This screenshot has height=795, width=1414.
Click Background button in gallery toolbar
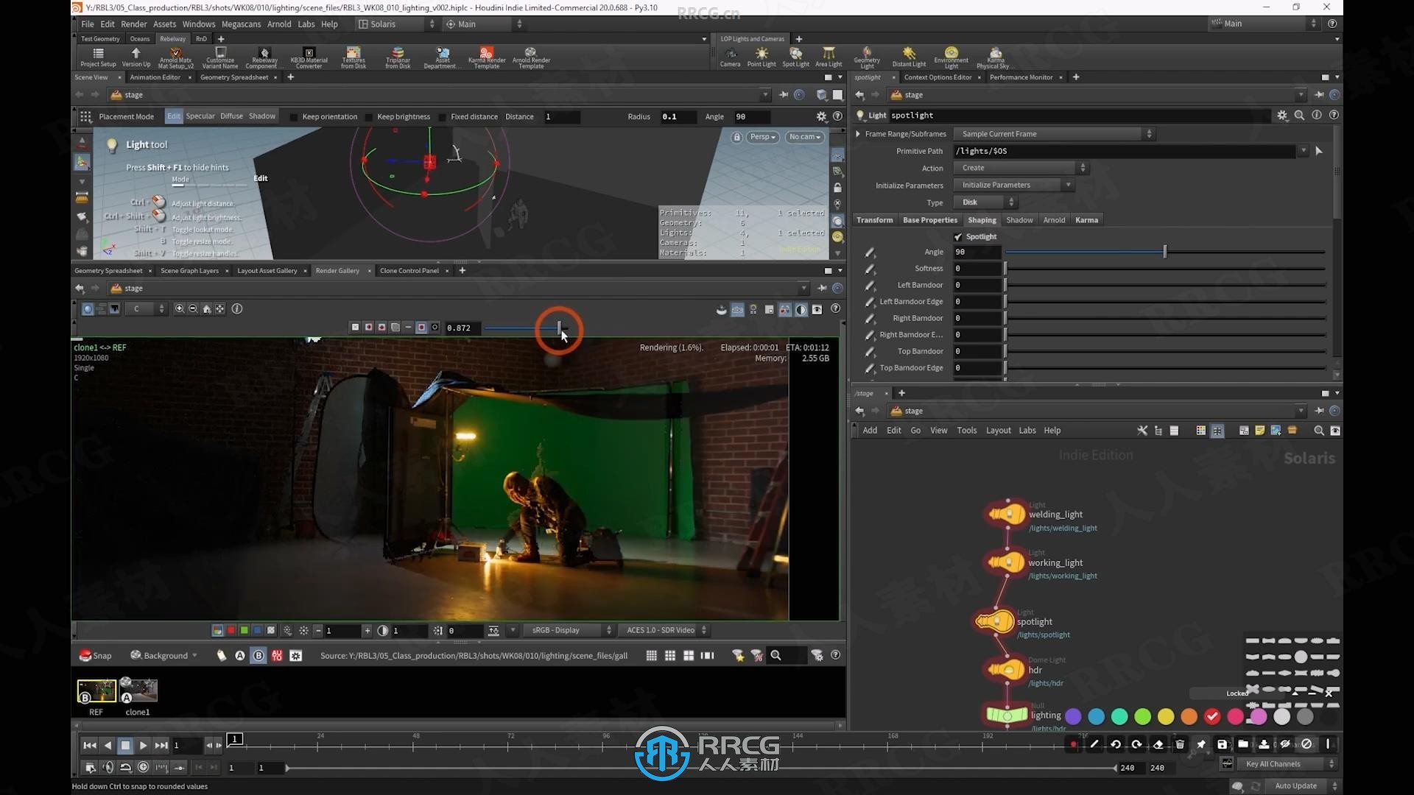[x=163, y=655]
